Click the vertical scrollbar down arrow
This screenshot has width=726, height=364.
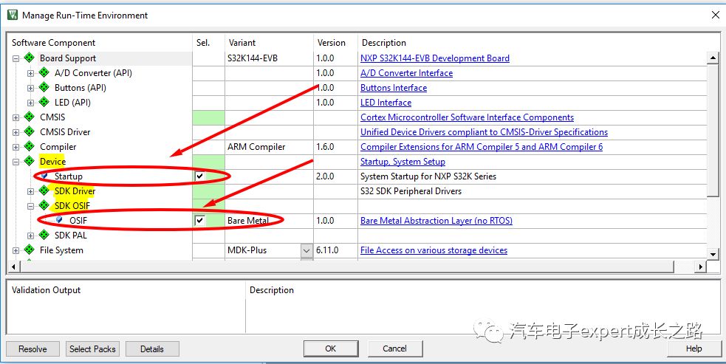point(713,253)
